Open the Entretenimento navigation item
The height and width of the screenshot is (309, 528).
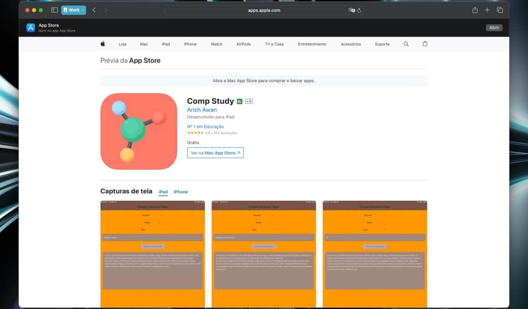click(312, 44)
